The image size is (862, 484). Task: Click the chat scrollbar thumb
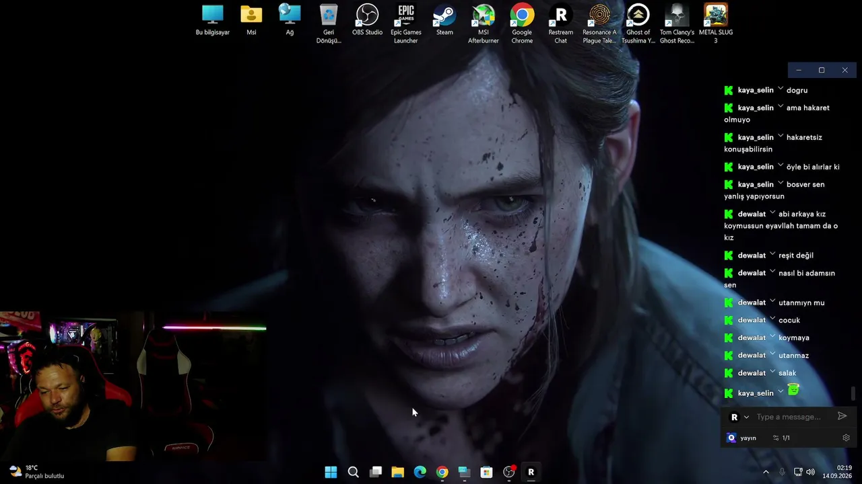tap(853, 393)
